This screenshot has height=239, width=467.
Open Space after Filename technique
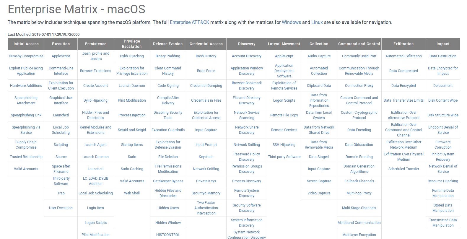[x=61, y=169]
